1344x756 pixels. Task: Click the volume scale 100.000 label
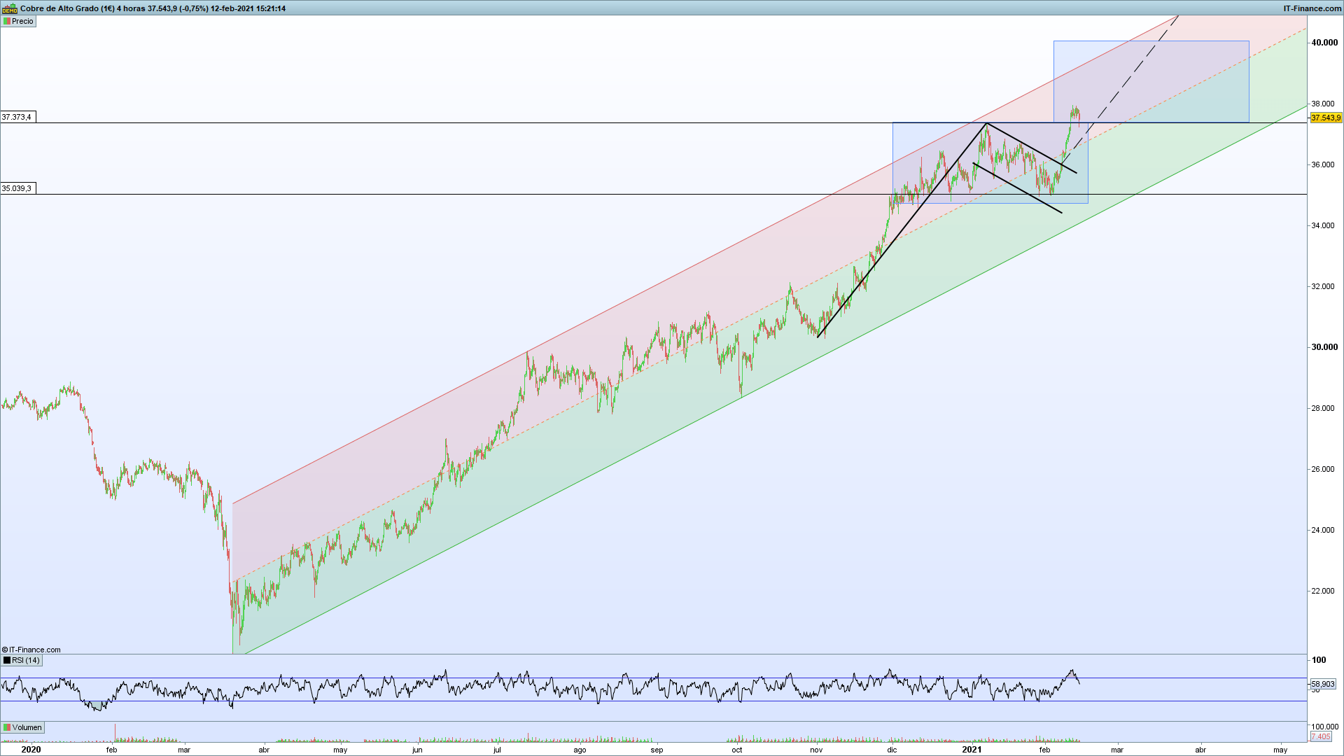point(1324,727)
